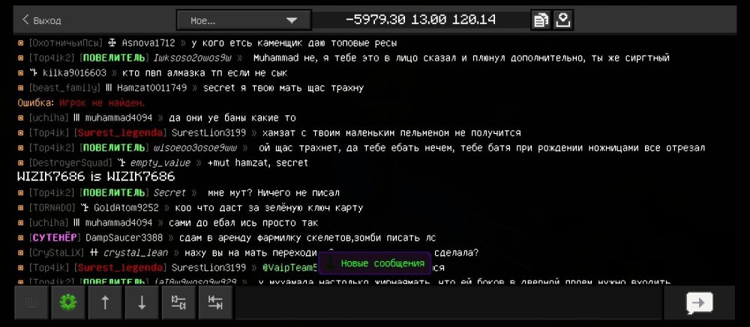
Task: Select the coordinates text -5979.30 13.00 120.14
Action: point(421,19)
